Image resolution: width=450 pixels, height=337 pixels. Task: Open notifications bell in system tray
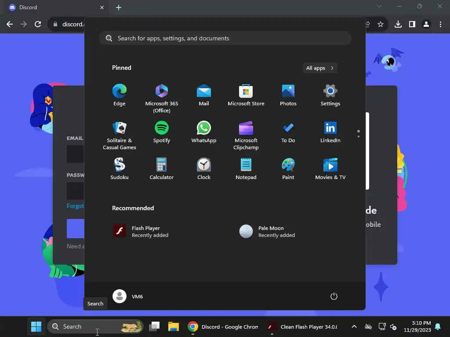(438, 326)
